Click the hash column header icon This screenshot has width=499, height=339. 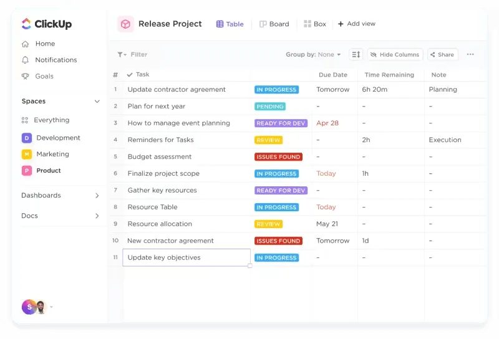[115, 75]
